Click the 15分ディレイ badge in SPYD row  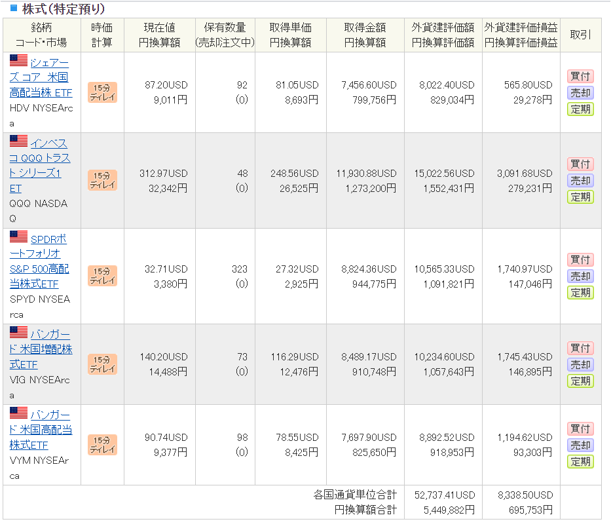tap(102, 276)
